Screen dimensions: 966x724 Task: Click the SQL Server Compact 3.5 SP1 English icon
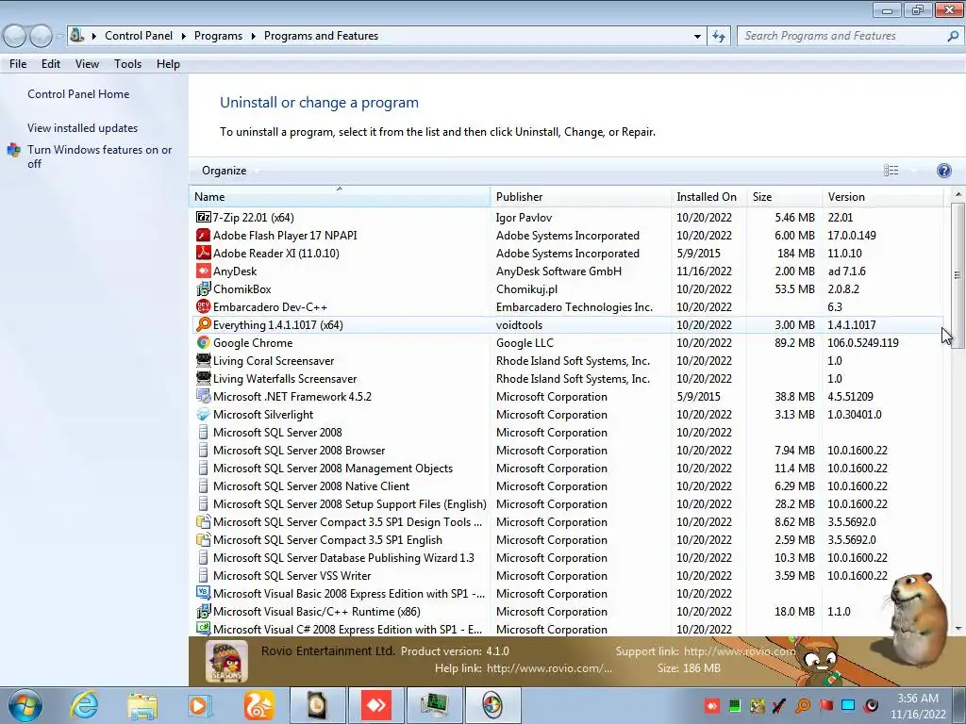pos(204,539)
